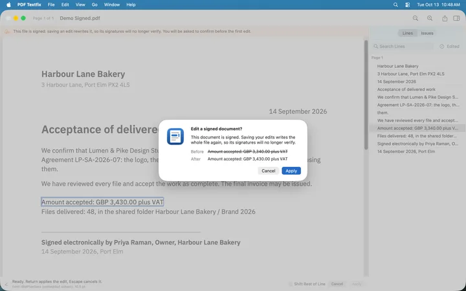Open the Apple menu

(8, 5)
